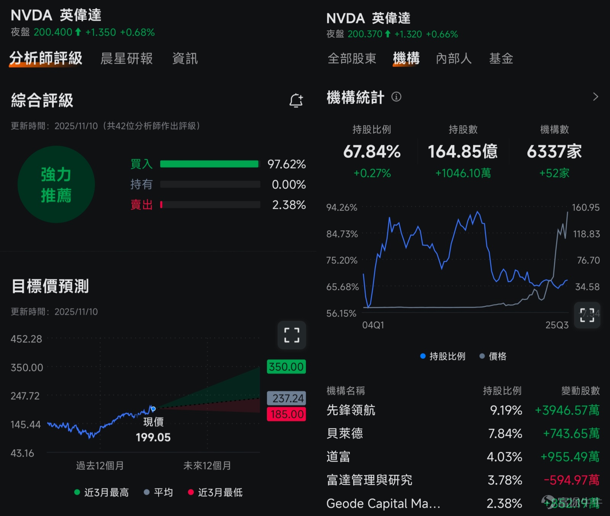
Task: Click the 350.00 high target price label
Action: (286, 367)
